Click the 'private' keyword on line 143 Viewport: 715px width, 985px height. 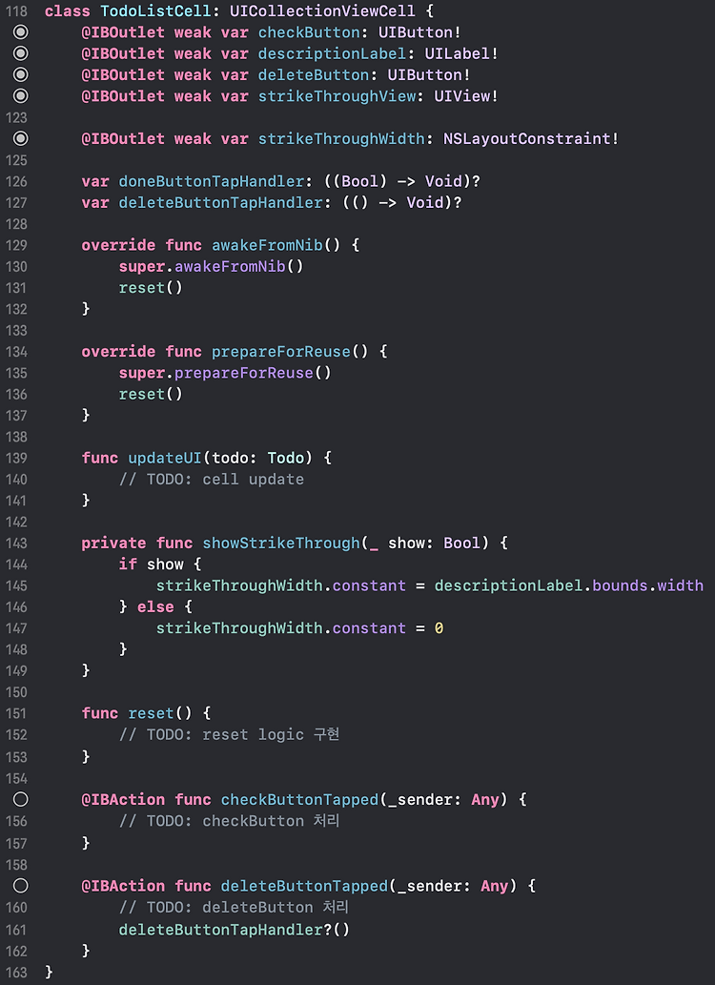[113, 544]
